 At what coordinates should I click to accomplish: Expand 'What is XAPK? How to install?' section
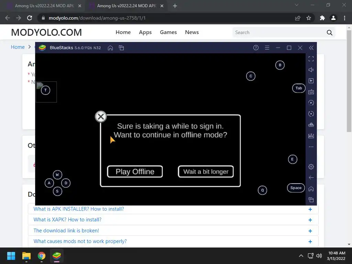[173, 220]
